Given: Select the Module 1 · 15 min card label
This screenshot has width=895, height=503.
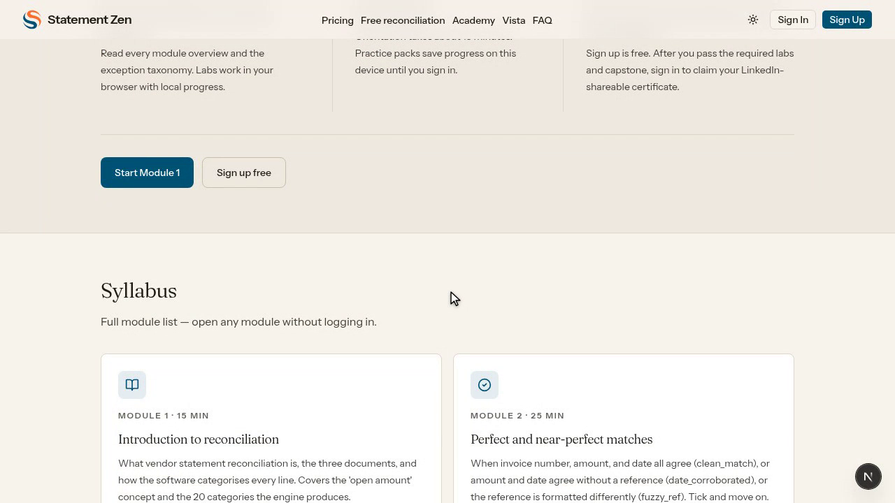Looking at the screenshot, I should (x=164, y=416).
